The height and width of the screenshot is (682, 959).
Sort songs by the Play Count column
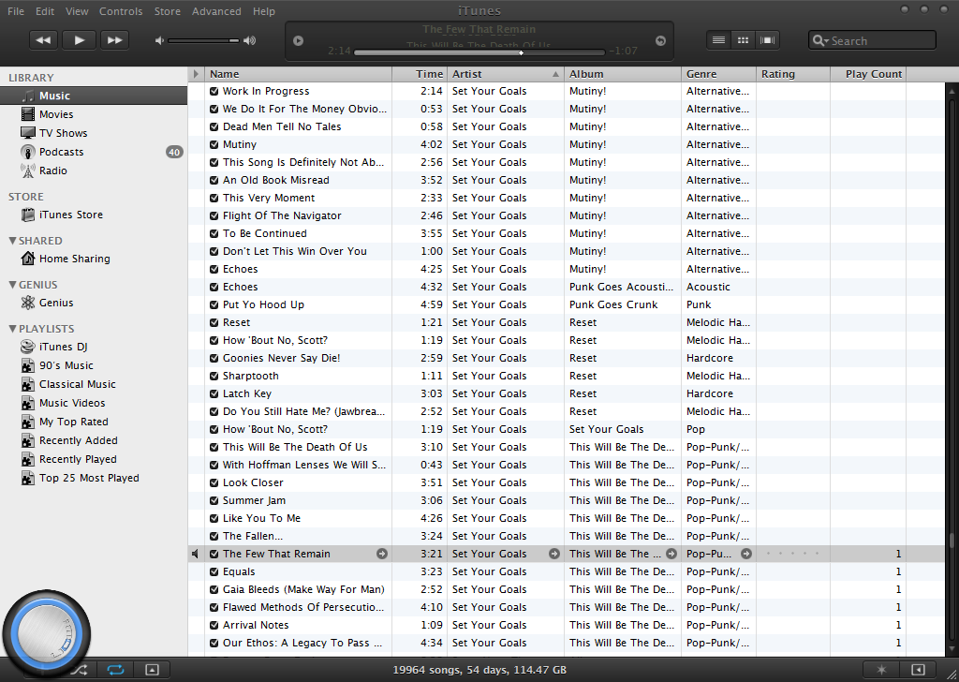click(x=868, y=74)
